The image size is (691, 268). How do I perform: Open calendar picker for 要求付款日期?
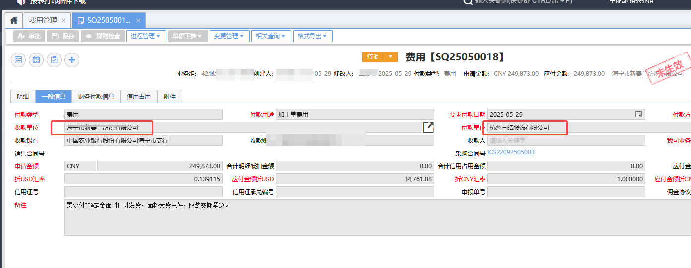639,114
